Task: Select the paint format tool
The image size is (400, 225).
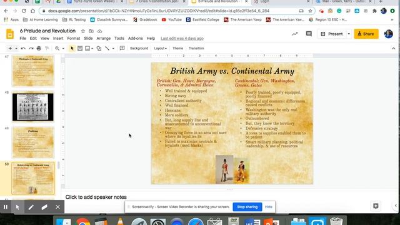Action: coord(47,48)
